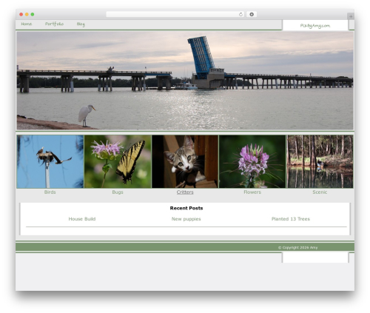Click the reload icon in the address bar
The height and width of the screenshot is (313, 370).
pyautogui.click(x=240, y=15)
